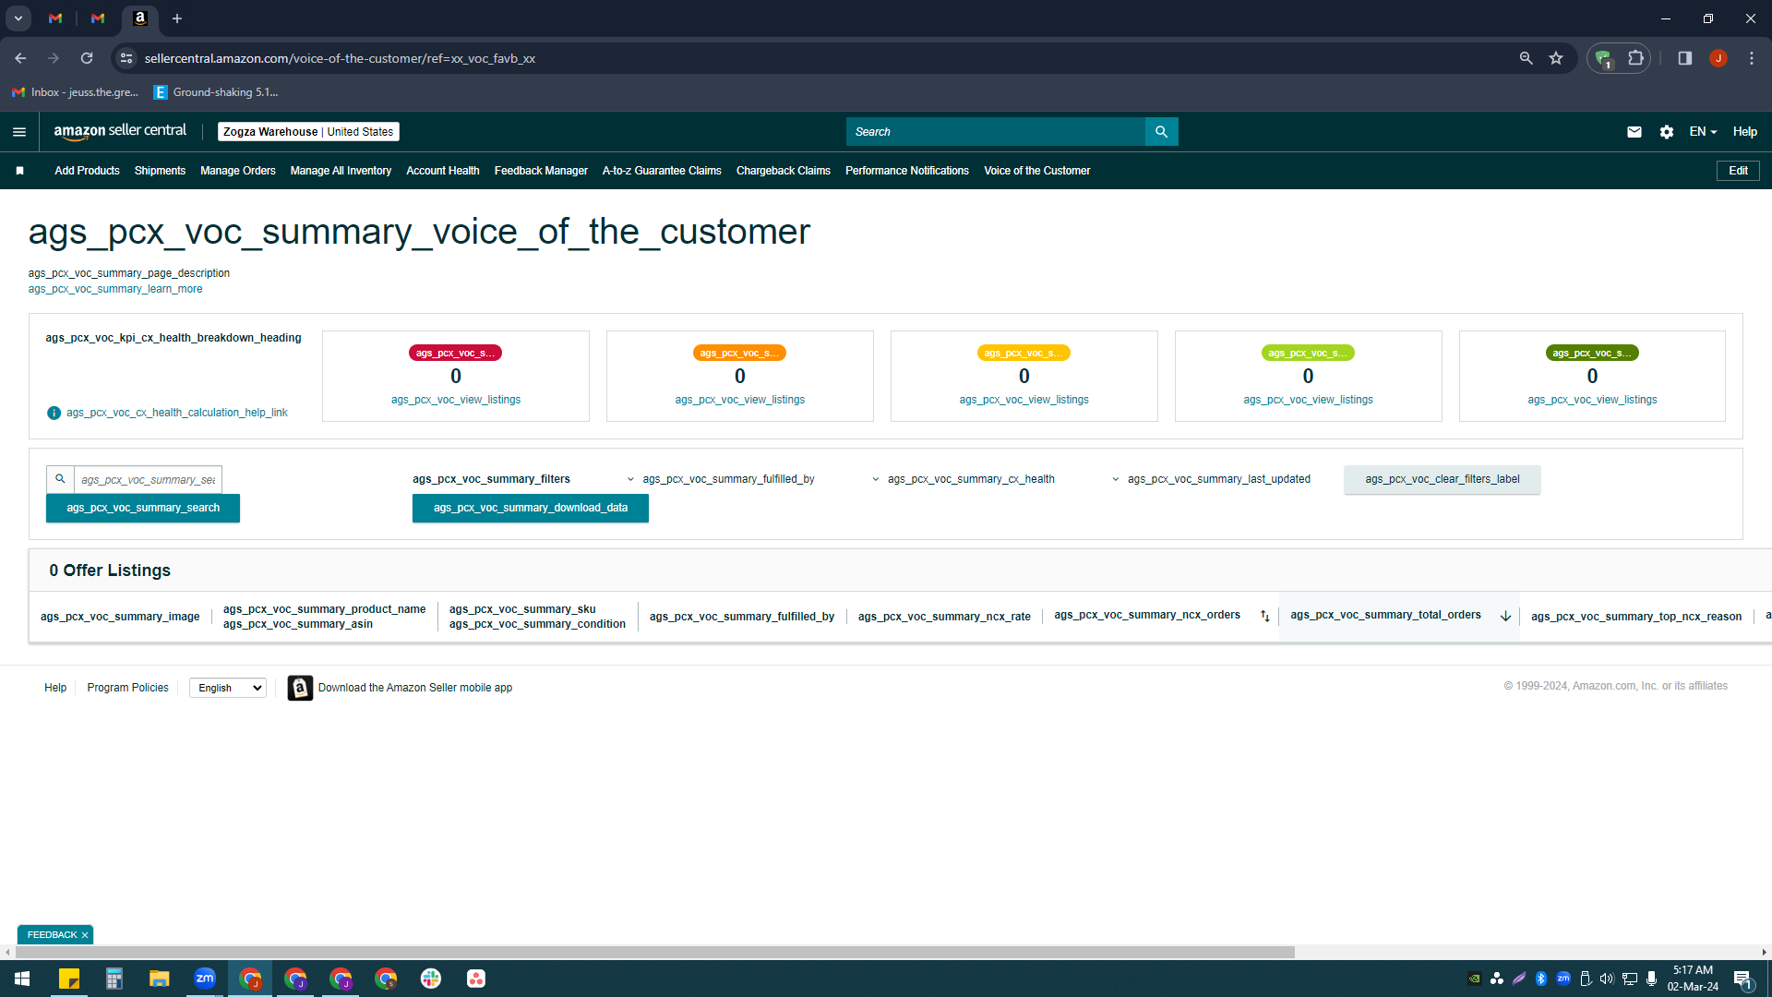This screenshot has height=997, width=1772.
Task: Click the browser address bar URL
Action: [x=340, y=58]
